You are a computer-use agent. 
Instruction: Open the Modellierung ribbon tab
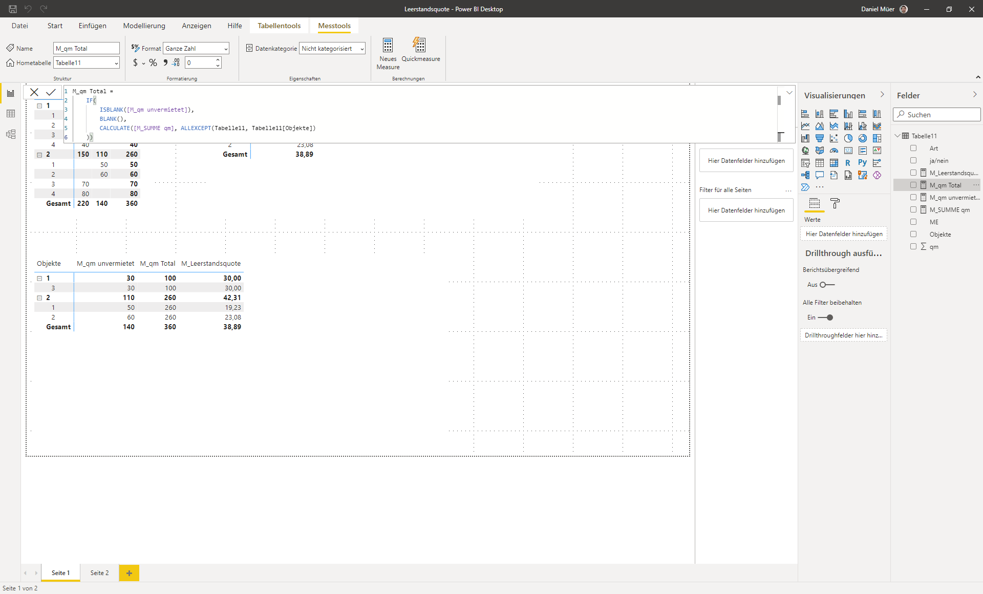144,26
